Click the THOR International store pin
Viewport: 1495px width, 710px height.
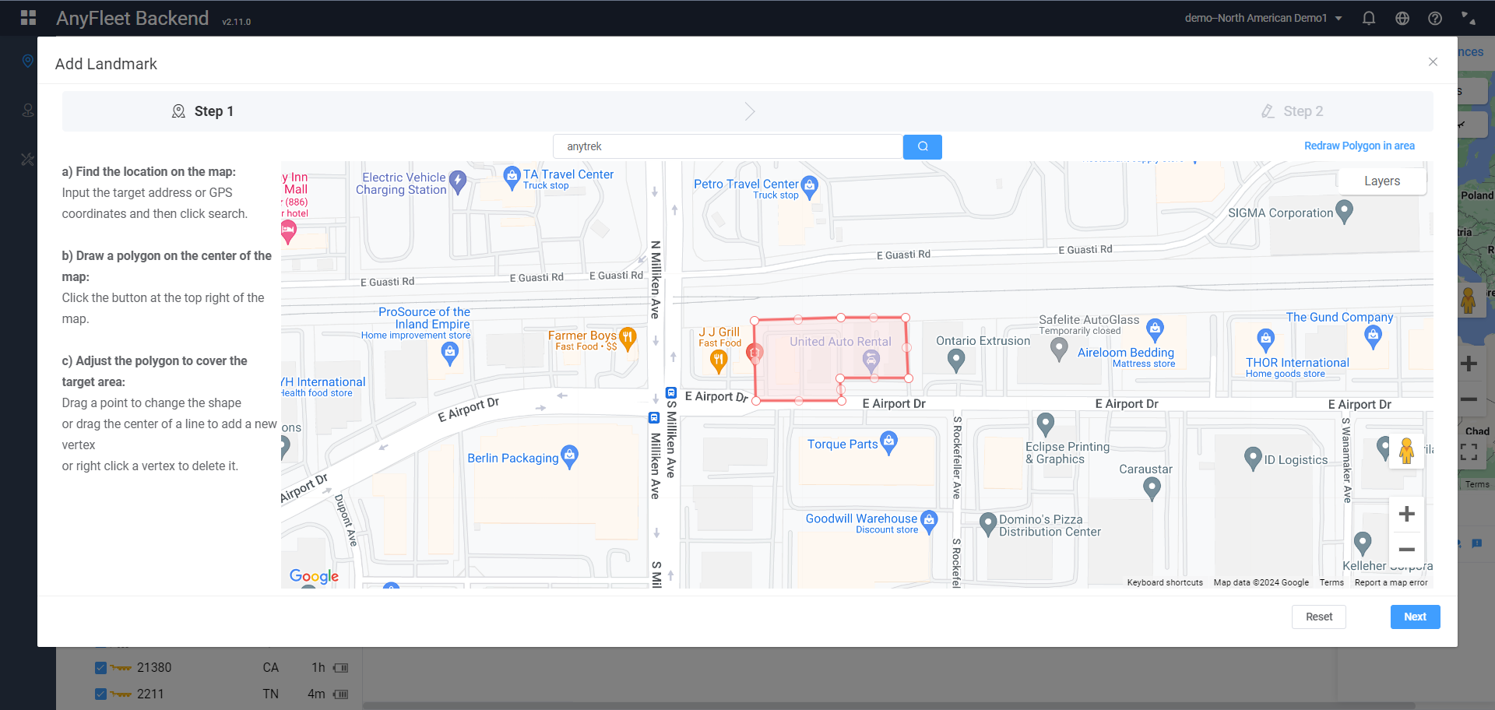pyautogui.click(x=1266, y=339)
